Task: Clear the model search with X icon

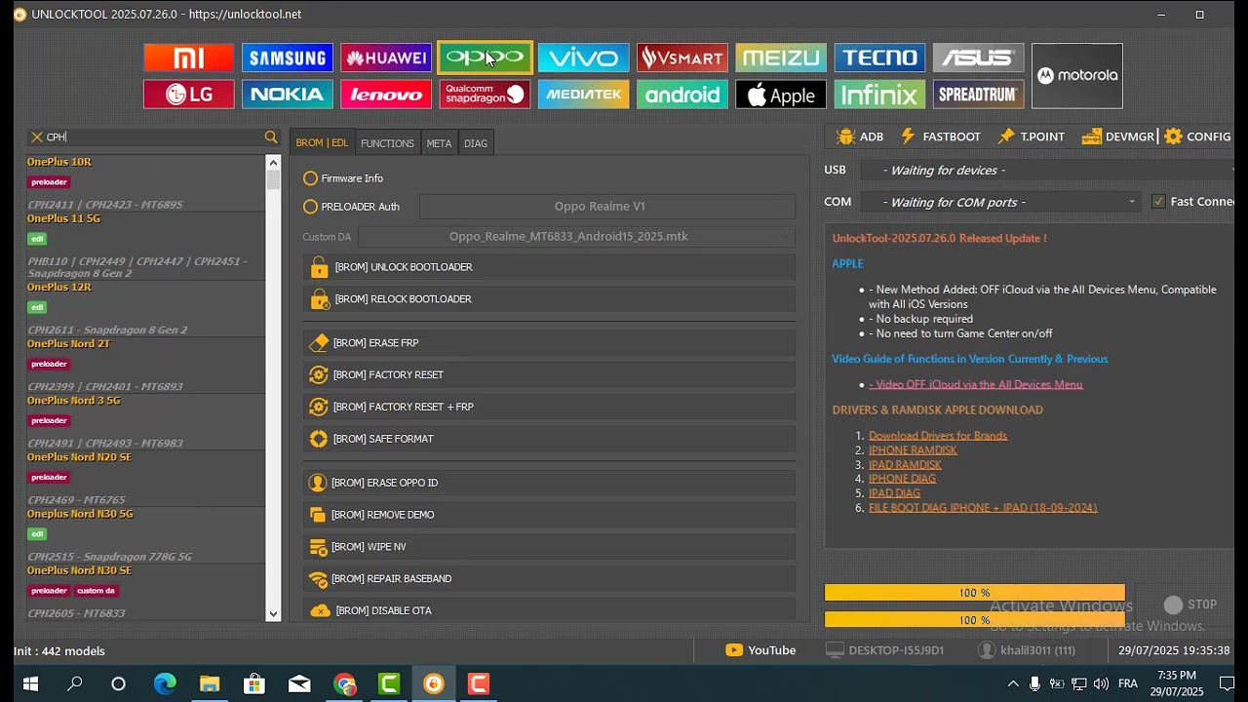Action: 37,137
